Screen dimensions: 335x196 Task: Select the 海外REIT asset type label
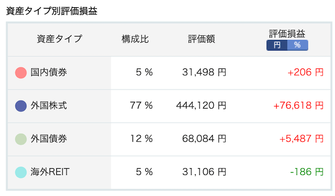point(50,172)
